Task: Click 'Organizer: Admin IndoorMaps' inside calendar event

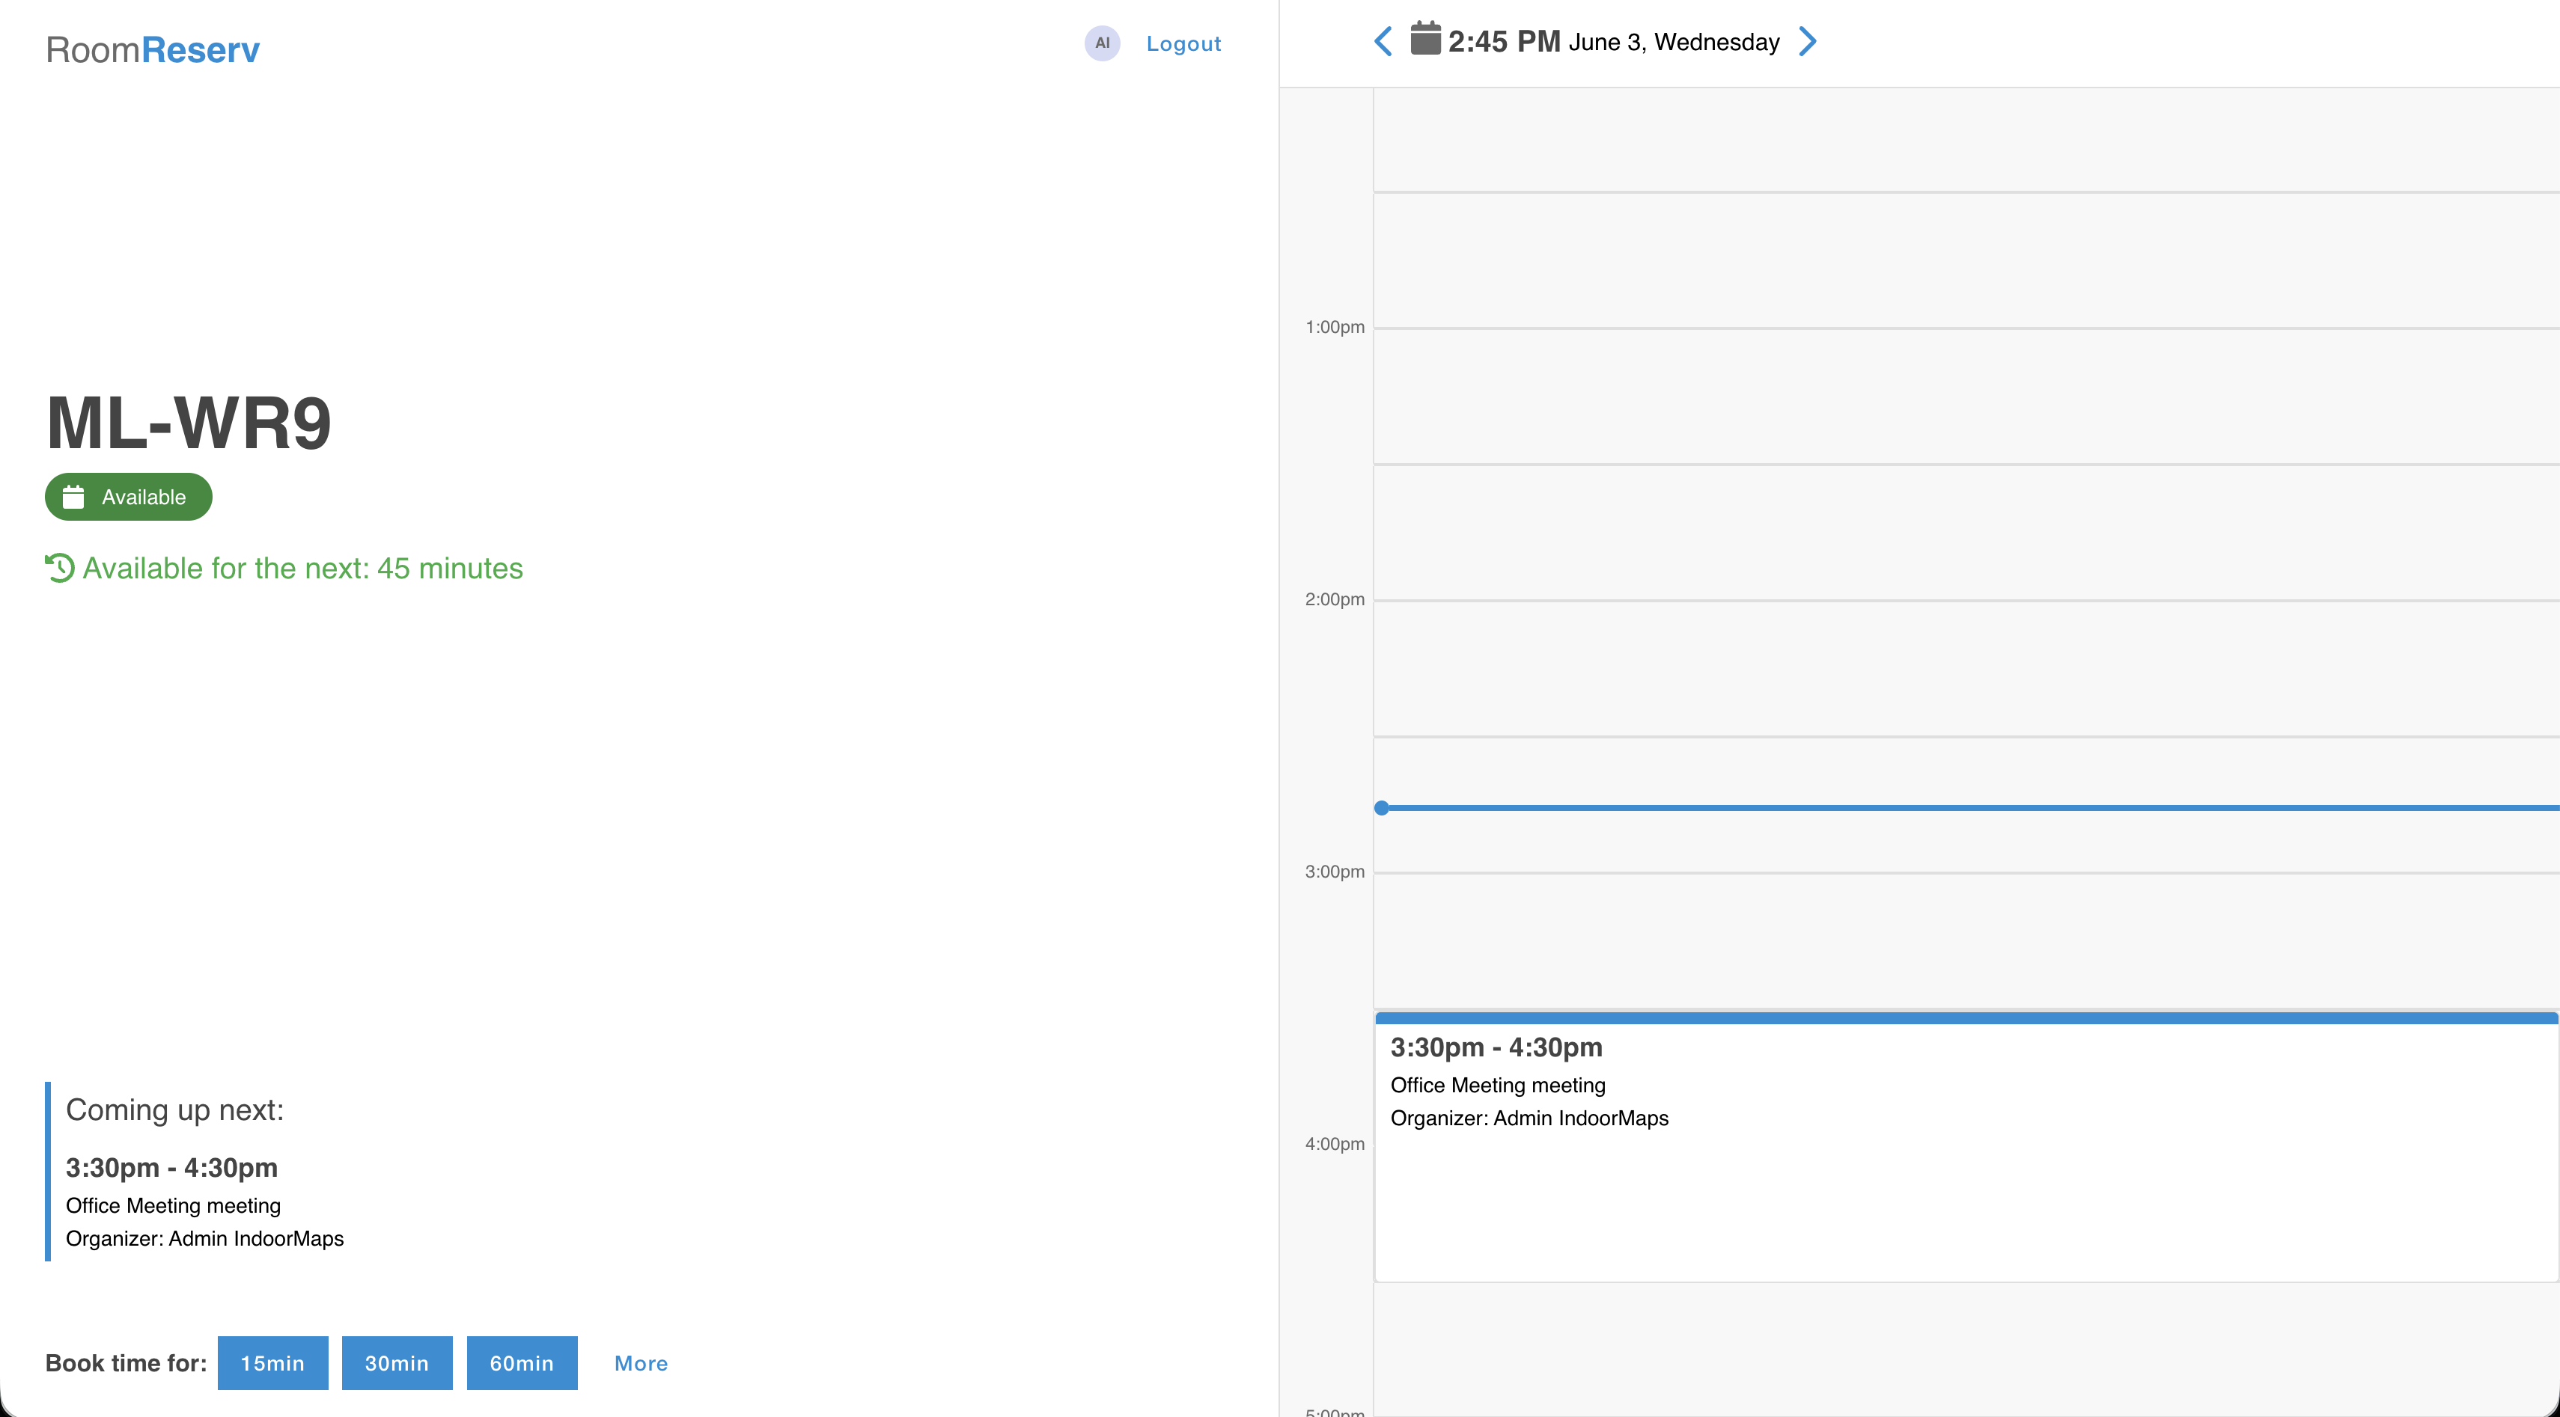Action: click(1529, 1118)
